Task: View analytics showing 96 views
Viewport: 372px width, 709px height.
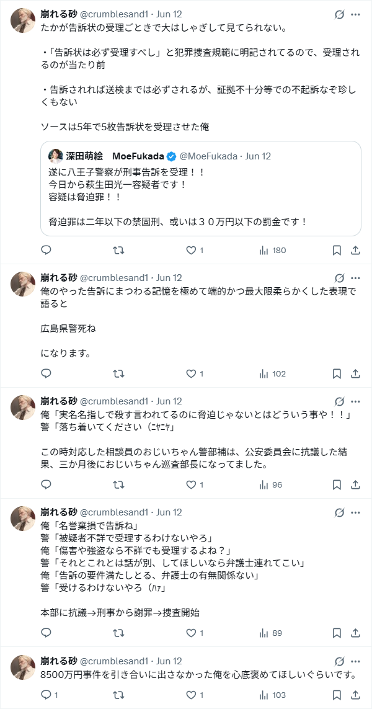Action: click(272, 484)
